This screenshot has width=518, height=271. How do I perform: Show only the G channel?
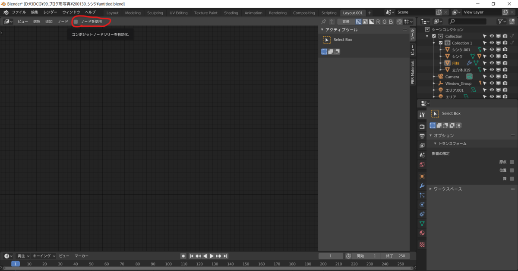point(385,22)
